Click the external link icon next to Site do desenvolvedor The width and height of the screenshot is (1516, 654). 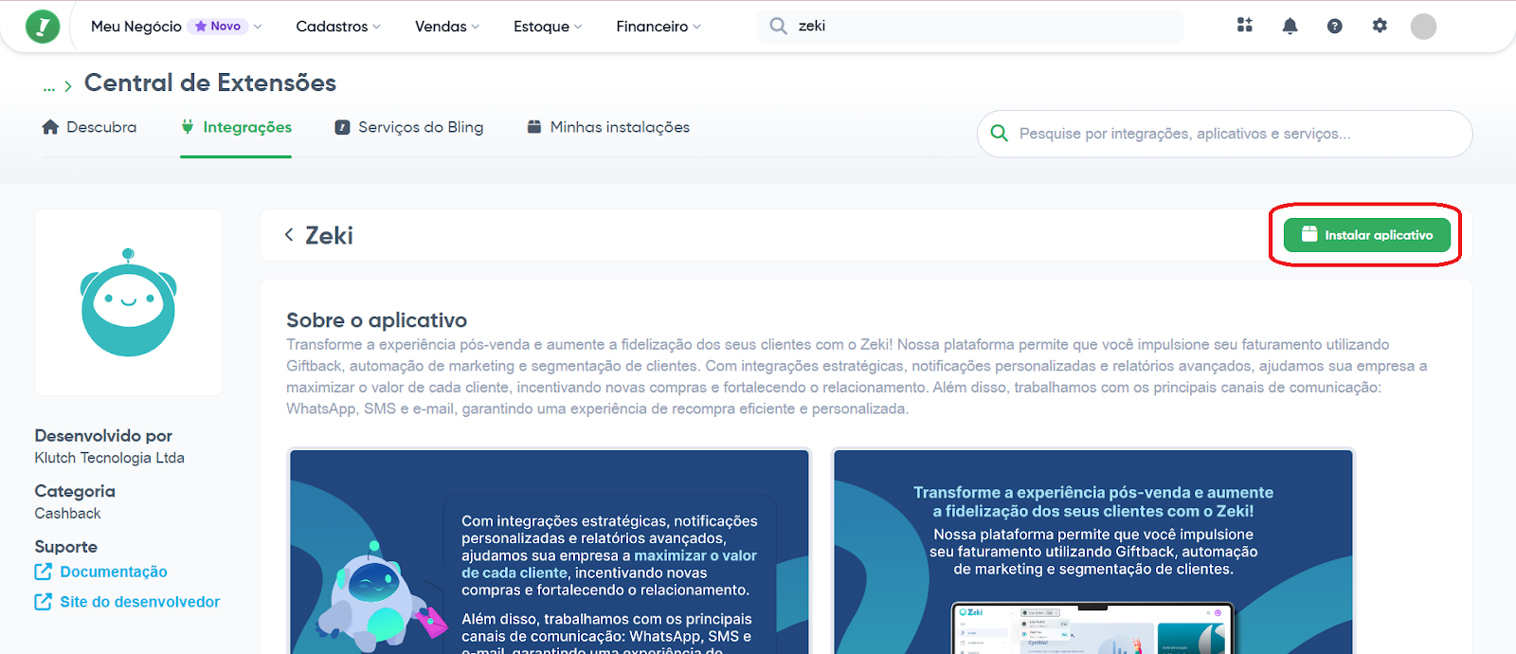coord(44,602)
